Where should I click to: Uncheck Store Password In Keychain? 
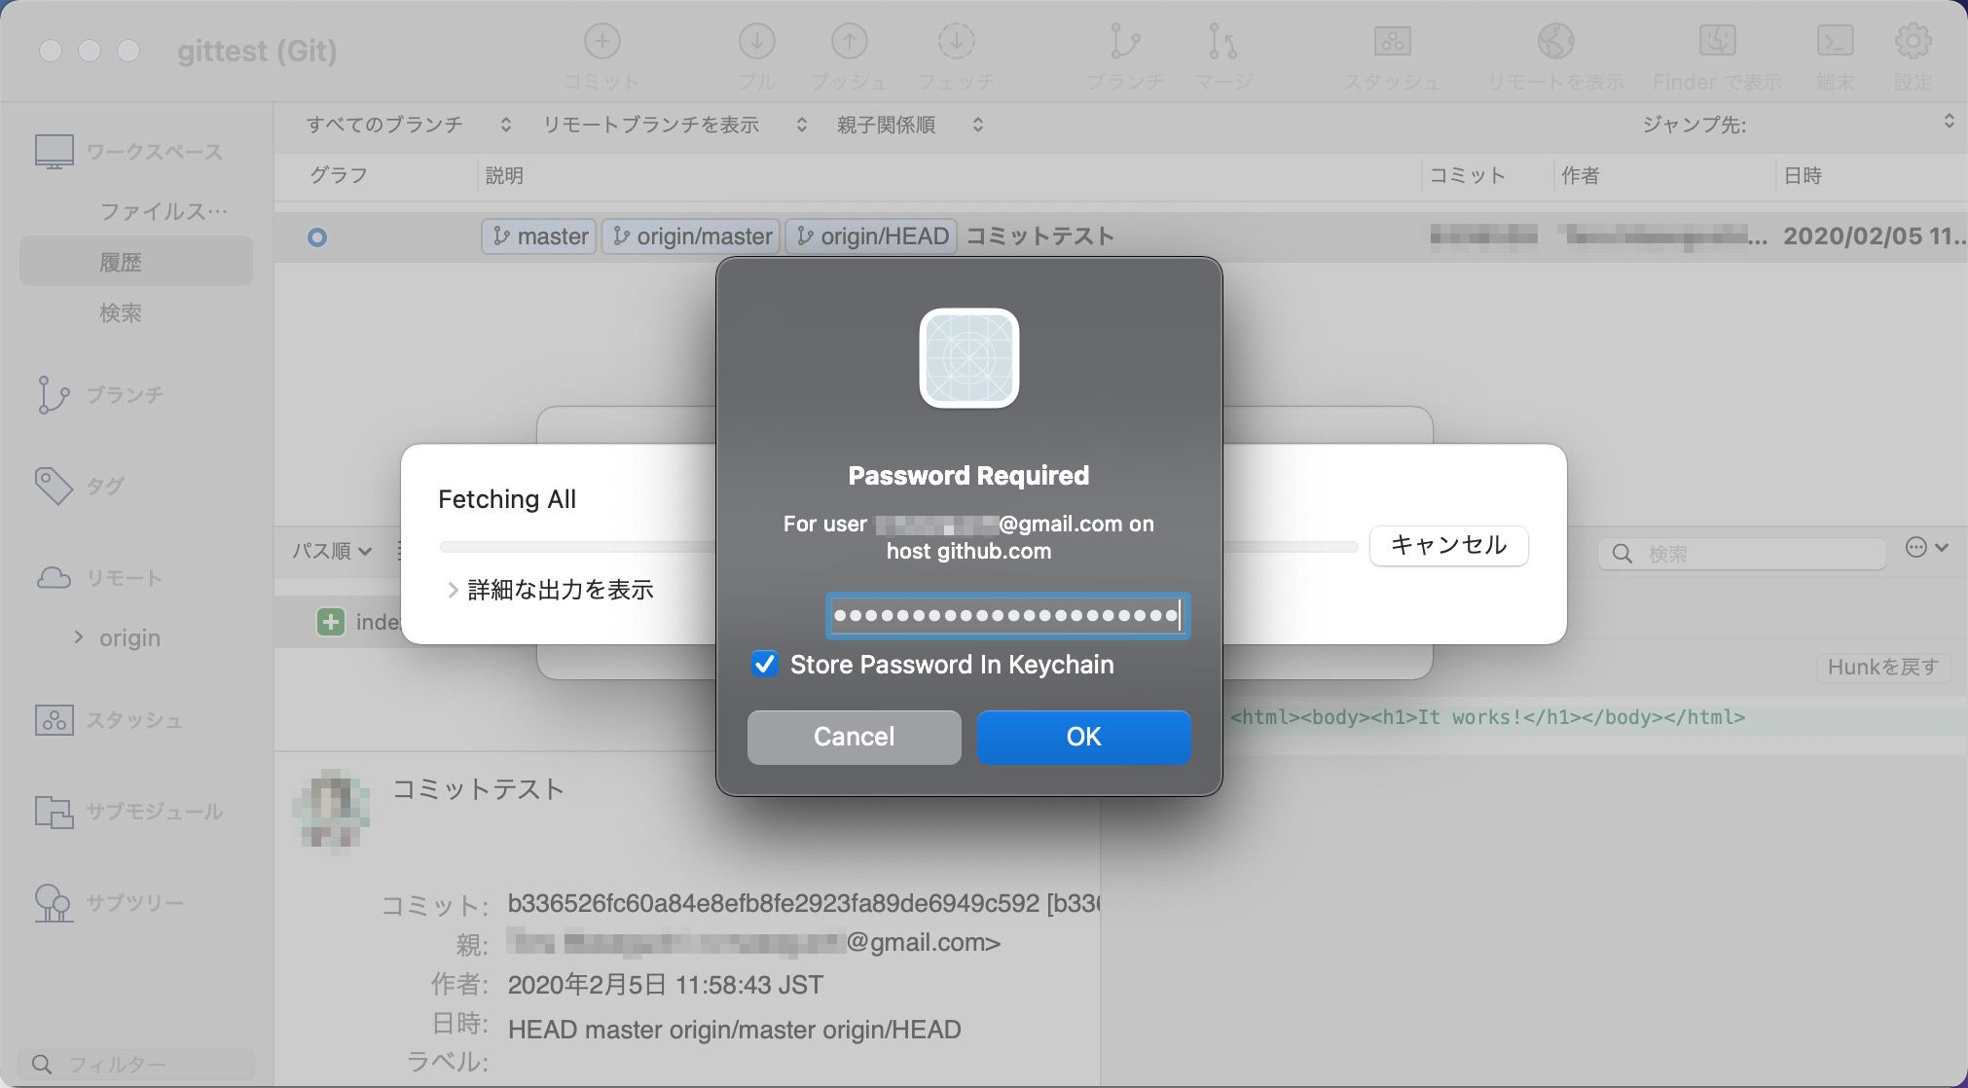coord(765,665)
